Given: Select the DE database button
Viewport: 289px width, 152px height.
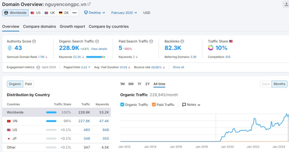Looking at the screenshot, I should coord(64,13).
